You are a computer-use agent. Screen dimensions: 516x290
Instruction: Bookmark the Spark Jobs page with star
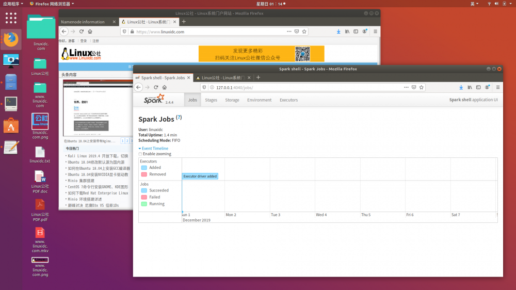[421, 88]
